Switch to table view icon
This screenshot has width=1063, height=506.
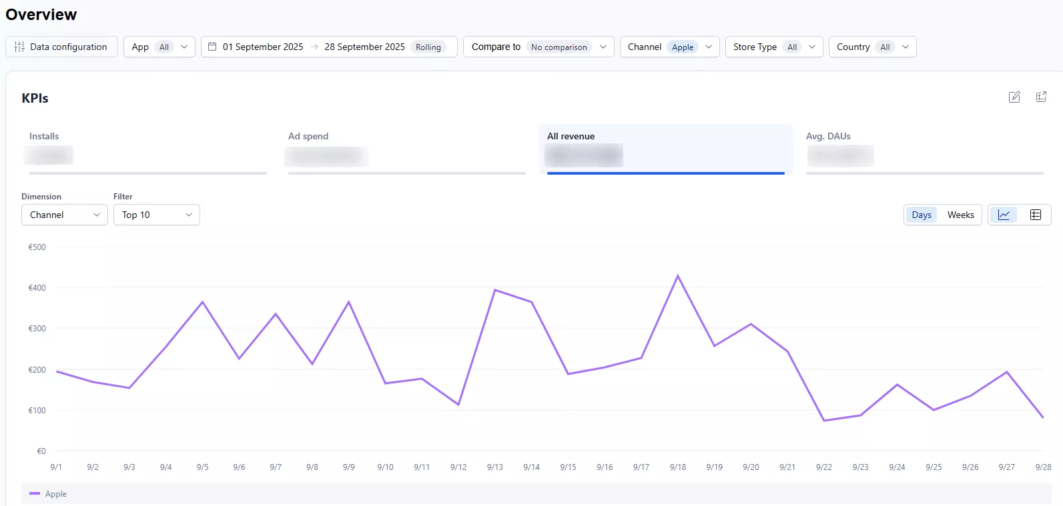pyautogui.click(x=1036, y=215)
